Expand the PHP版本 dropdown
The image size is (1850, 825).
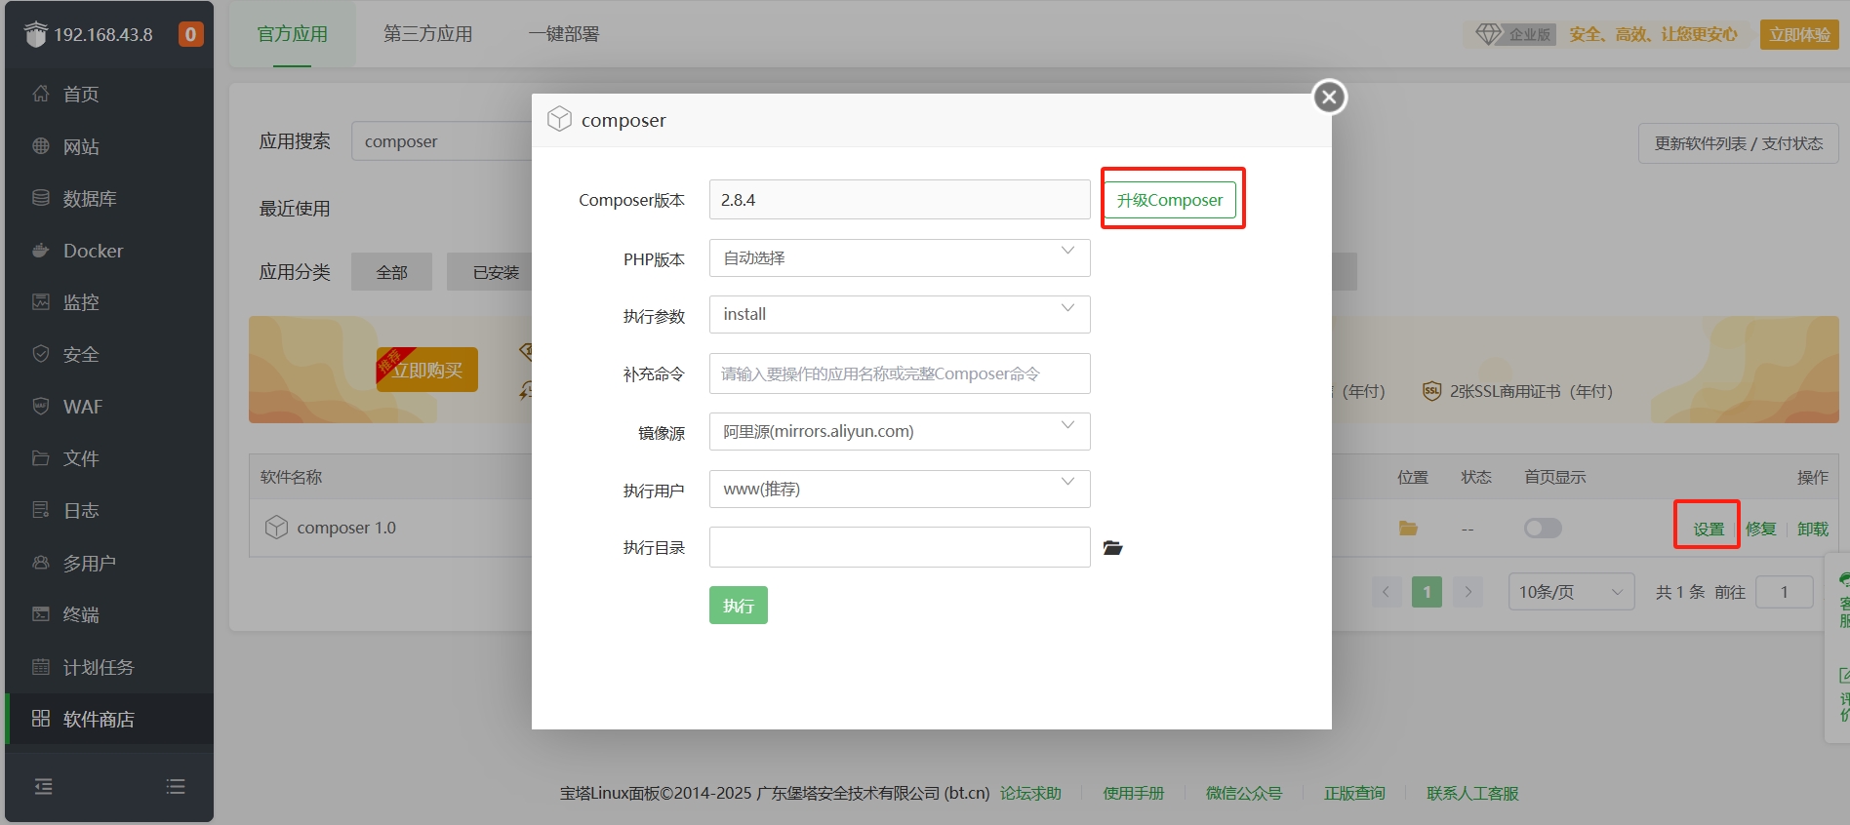click(x=899, y=258)
